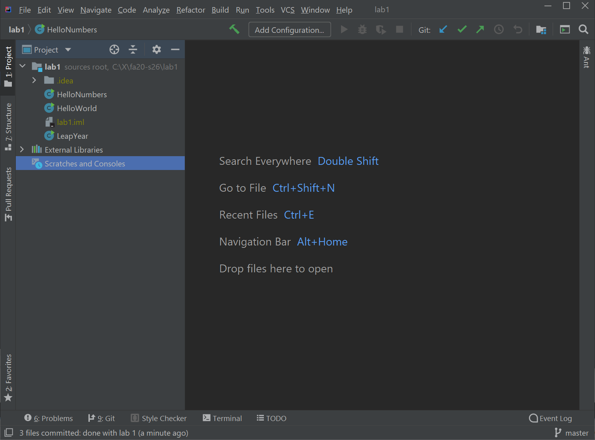Viewport: 595px width, 440px height.
Task: Commit changes with green checkmark icon
Action: tap(462, 29)
